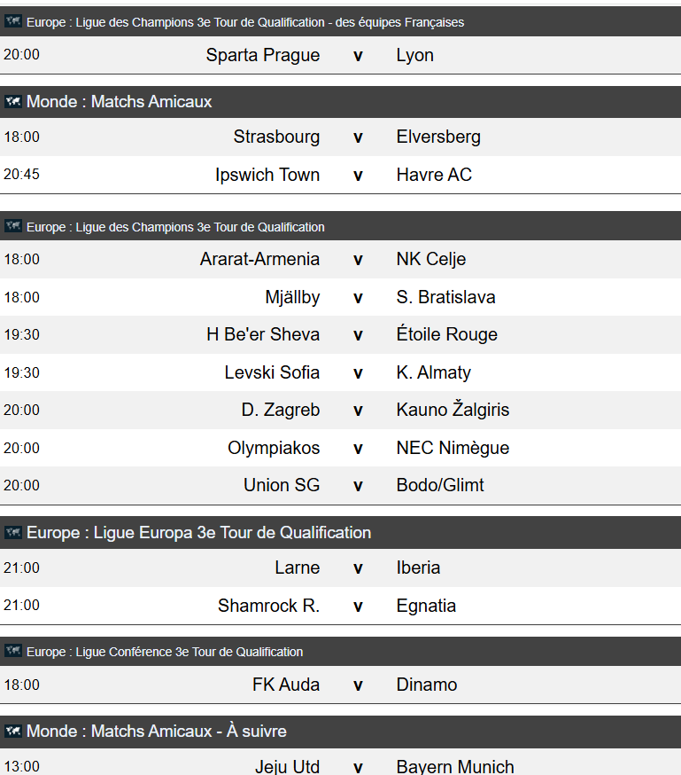Open Ararat-Armenia v NK Celje fixture
681x775 pixels.
point(340,259)
